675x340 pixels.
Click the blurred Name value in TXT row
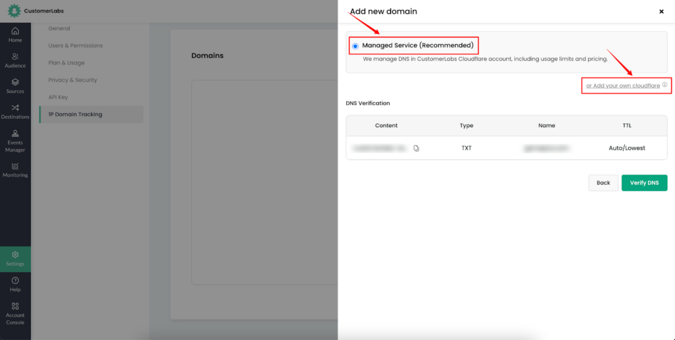pyautogui.click(x=546, y=148)
